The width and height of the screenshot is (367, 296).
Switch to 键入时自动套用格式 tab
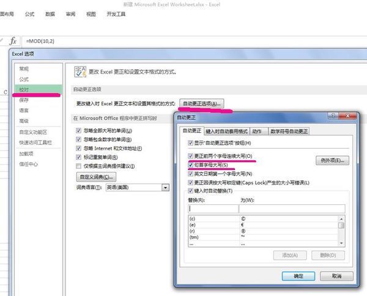226,131
